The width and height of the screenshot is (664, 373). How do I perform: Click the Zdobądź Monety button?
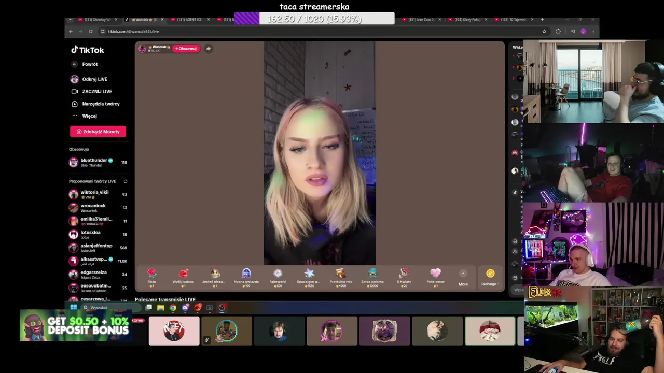click(98, 132)
